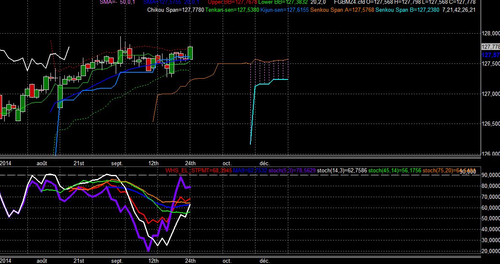
Task: Click the Senkou Span A=127,5768 label
Action: coord(342,10)
